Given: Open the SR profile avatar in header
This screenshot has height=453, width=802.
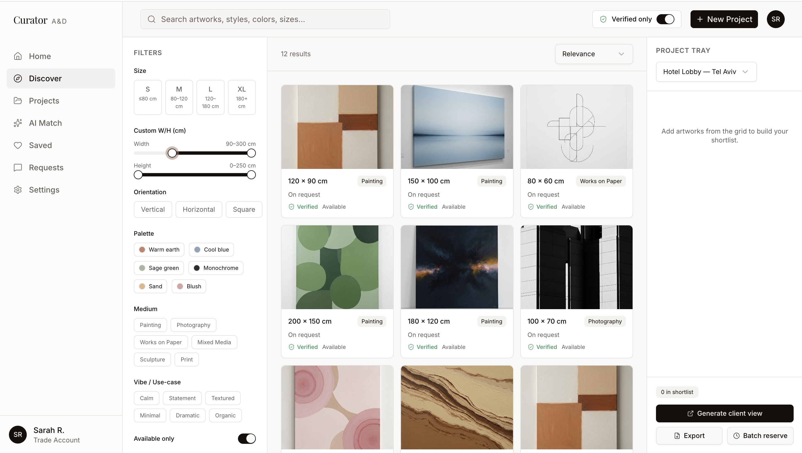Looking at the screenshot, I should tap(776, 19).
